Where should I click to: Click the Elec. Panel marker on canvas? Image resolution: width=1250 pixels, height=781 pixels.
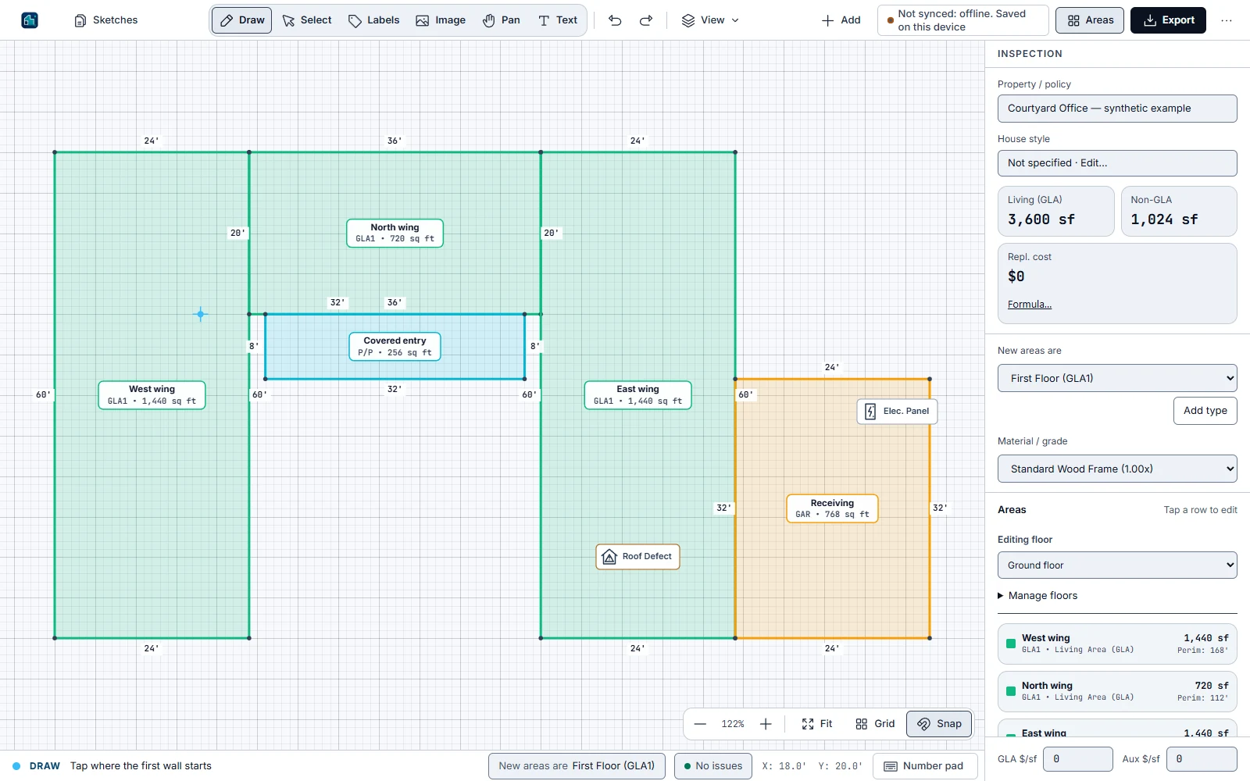897,411
